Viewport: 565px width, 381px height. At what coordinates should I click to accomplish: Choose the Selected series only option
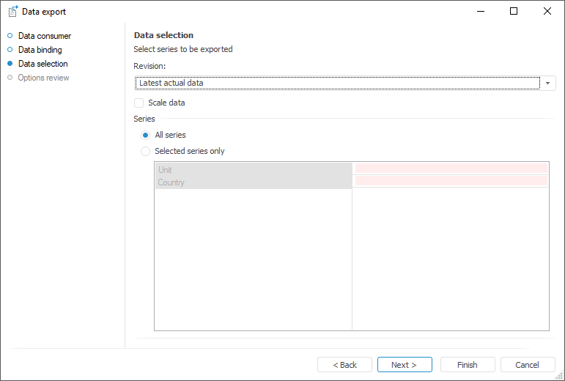pyautogui.click(x=146, y=152)
